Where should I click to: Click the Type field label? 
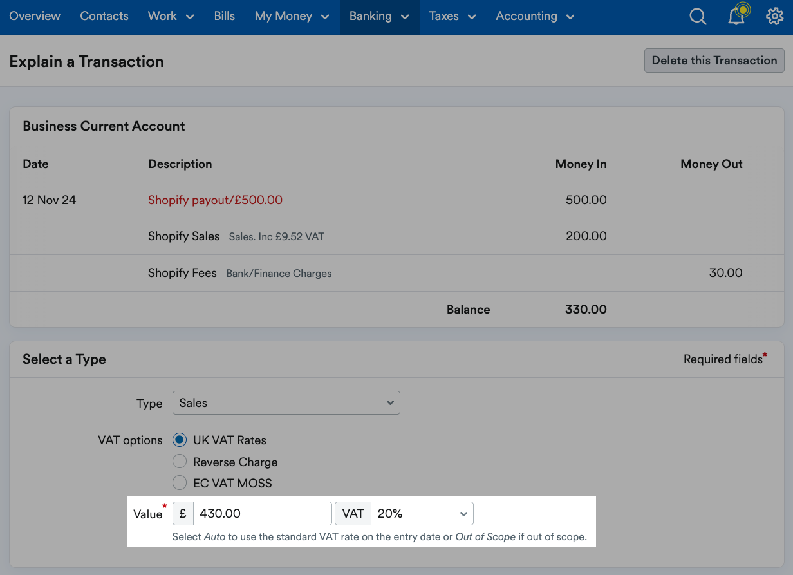tap(149, 404)
